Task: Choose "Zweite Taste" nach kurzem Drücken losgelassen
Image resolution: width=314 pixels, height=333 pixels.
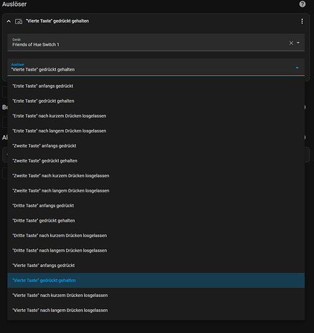Action: (x=156, y=176)
